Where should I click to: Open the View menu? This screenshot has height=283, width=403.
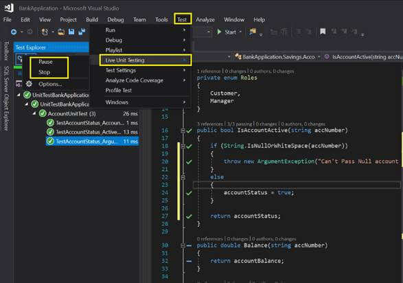(x=45, y=19)
